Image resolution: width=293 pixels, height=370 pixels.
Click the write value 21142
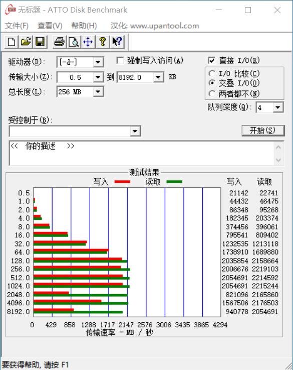238,193
